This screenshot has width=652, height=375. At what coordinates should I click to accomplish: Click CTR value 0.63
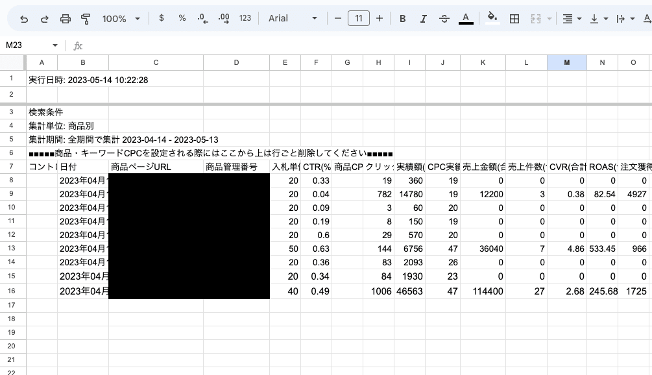click(x=316, y=248)
